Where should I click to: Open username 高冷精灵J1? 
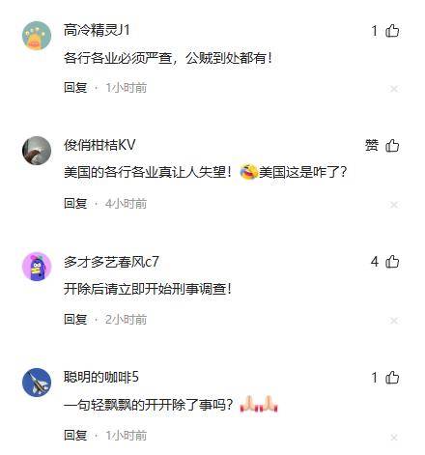click(x=97, y=30)
